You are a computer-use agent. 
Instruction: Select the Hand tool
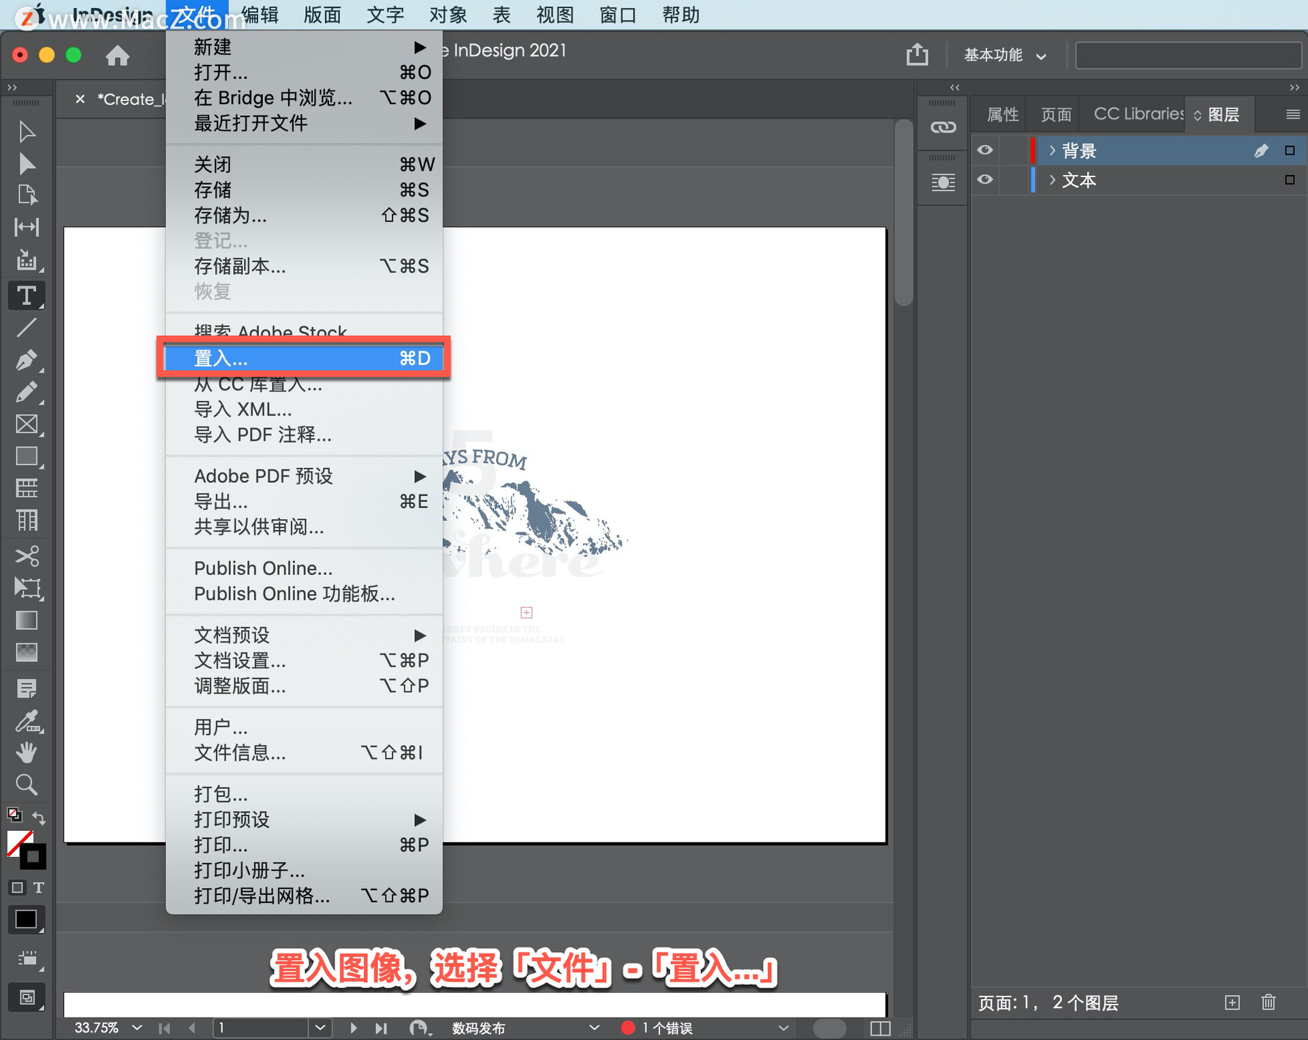27,752
